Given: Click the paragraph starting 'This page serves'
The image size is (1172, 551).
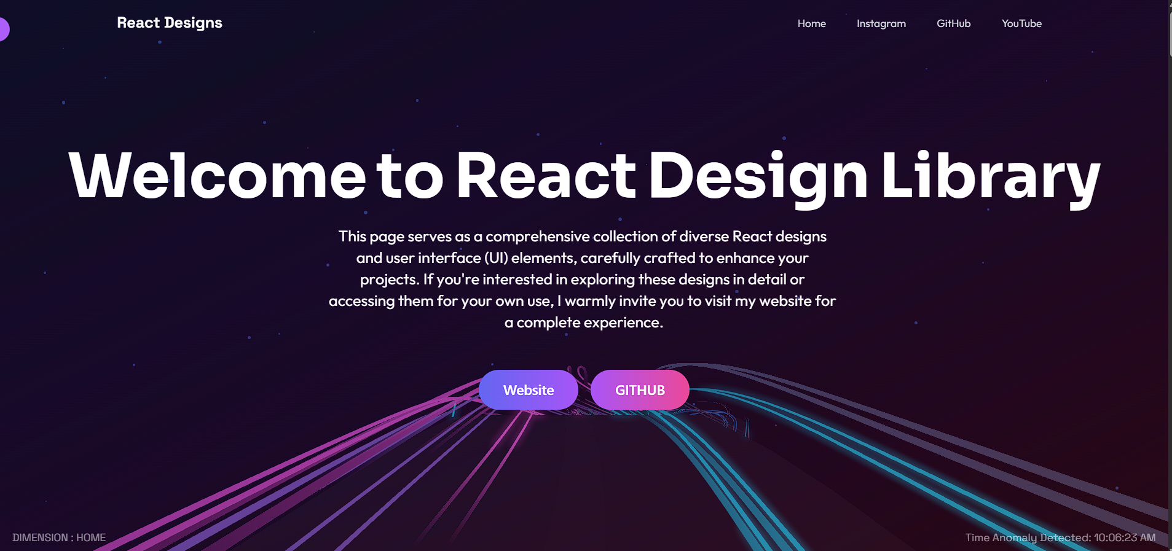Looking at the screenshot, I should click(583, 279).
